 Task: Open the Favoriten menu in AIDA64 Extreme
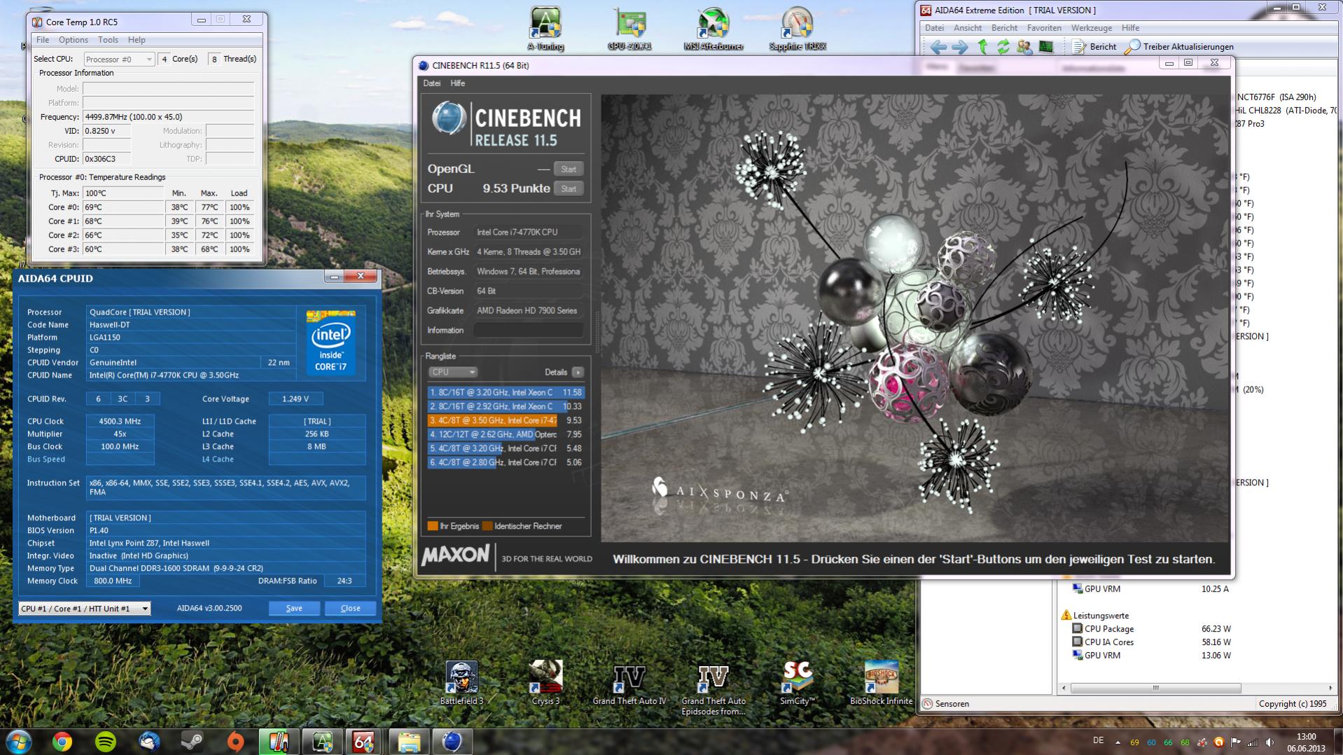pyautogui.click(x=1044, y=28)
